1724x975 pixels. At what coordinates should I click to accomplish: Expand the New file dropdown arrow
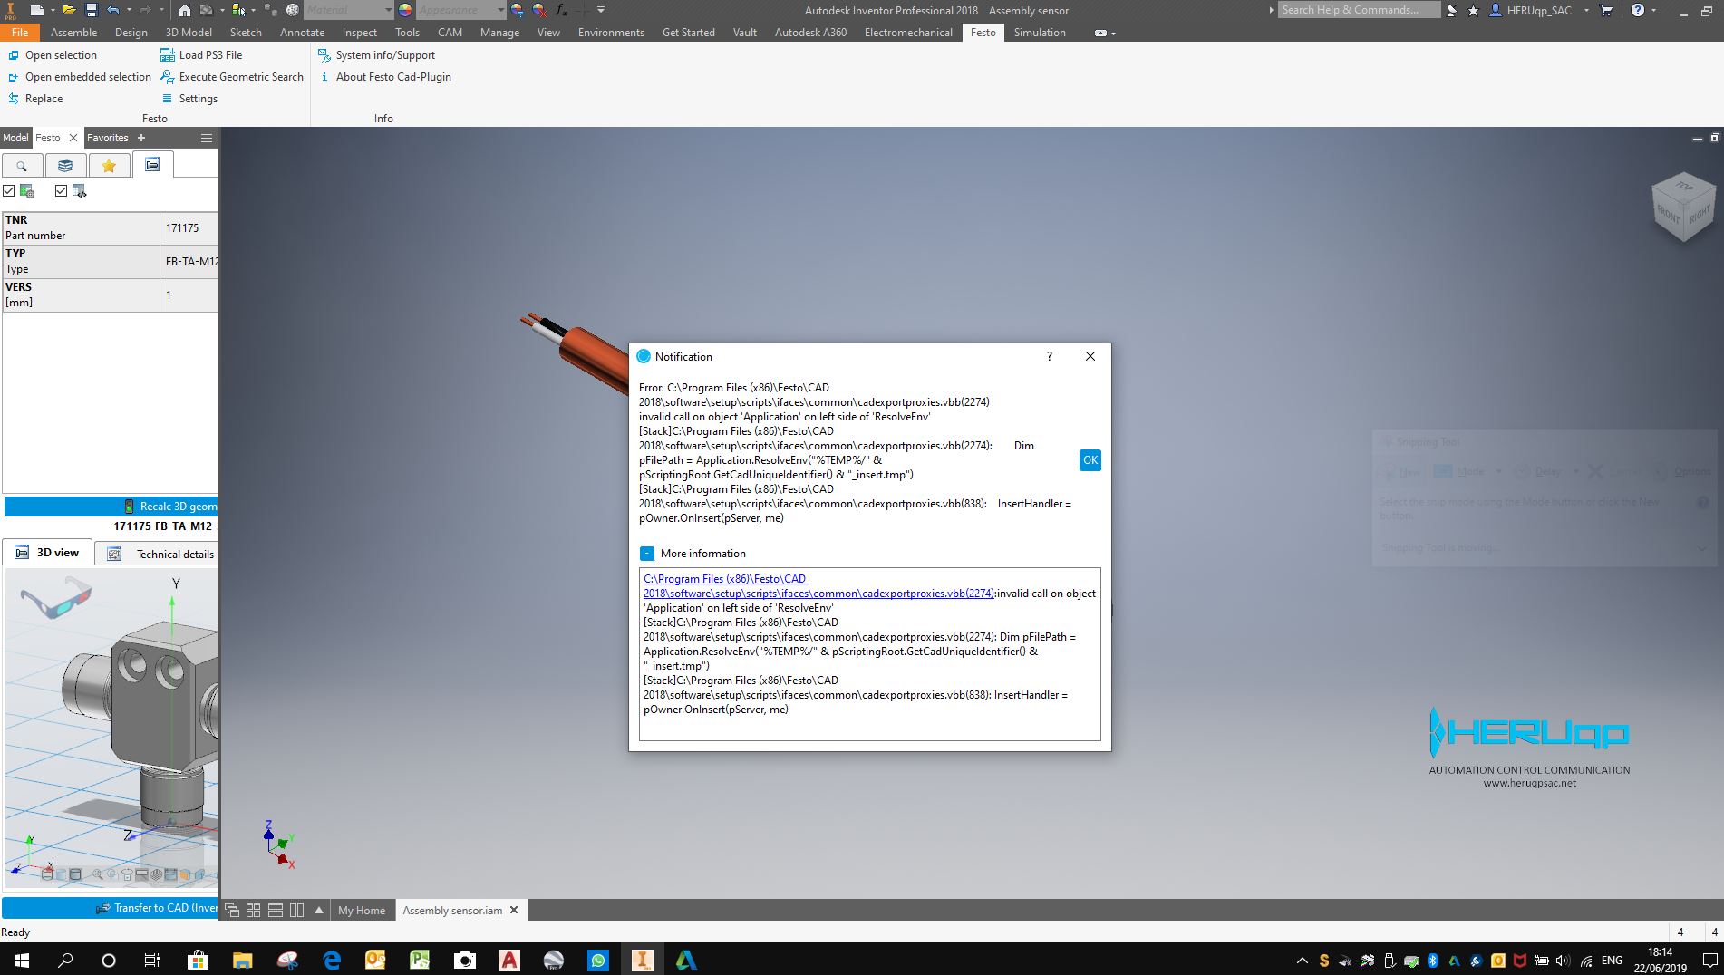click(x=53, y=10)
